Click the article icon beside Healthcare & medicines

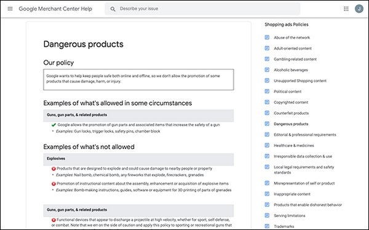267,145
